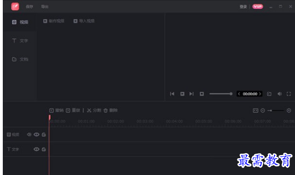Step the timecode forward with right chevron
The image size is (295, 175).
(260, 94)
